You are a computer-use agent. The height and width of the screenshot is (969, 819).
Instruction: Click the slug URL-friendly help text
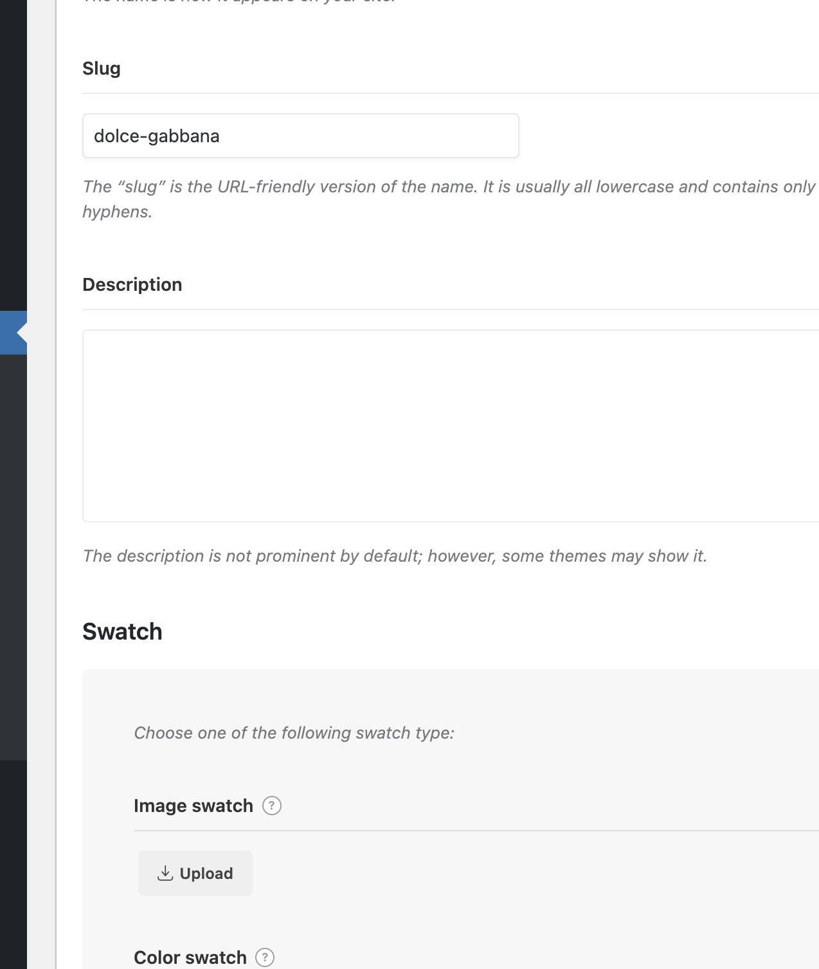pyautogui.click(x=448, y=187)
